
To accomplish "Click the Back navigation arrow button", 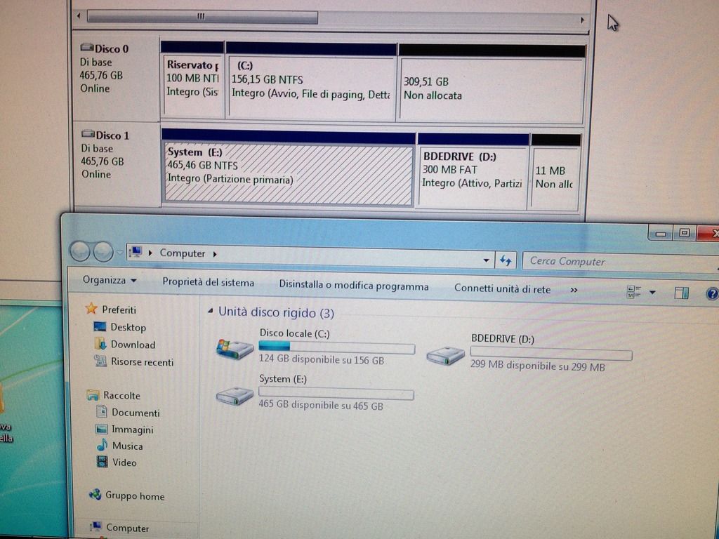I will tap(80, 251).
